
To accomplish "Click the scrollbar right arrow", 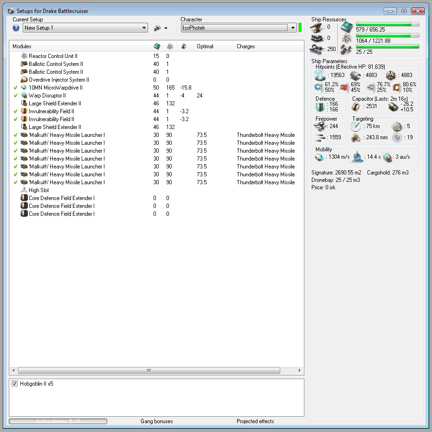I will coord(299,371).
